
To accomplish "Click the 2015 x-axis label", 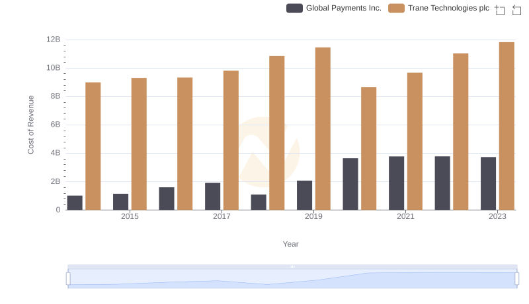I will 130,216.
